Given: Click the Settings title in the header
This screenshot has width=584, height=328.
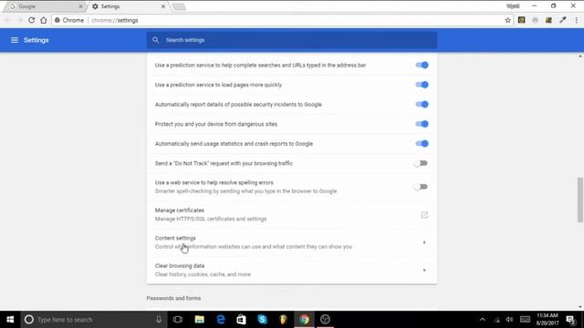Looking at the screenshot, I should 36,40.
